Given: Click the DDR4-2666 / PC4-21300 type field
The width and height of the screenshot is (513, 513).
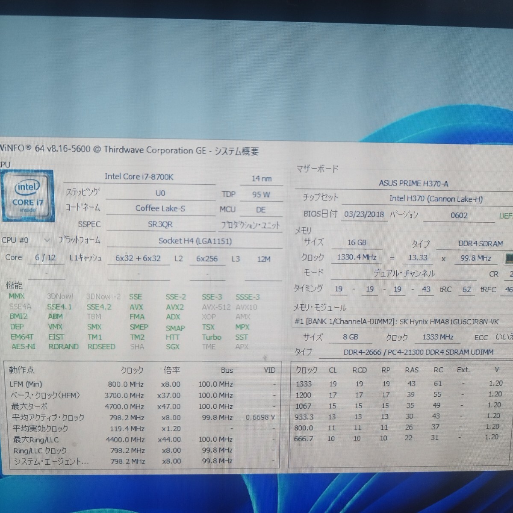Looking at the screenshot, I should click(x=418, y=352).
